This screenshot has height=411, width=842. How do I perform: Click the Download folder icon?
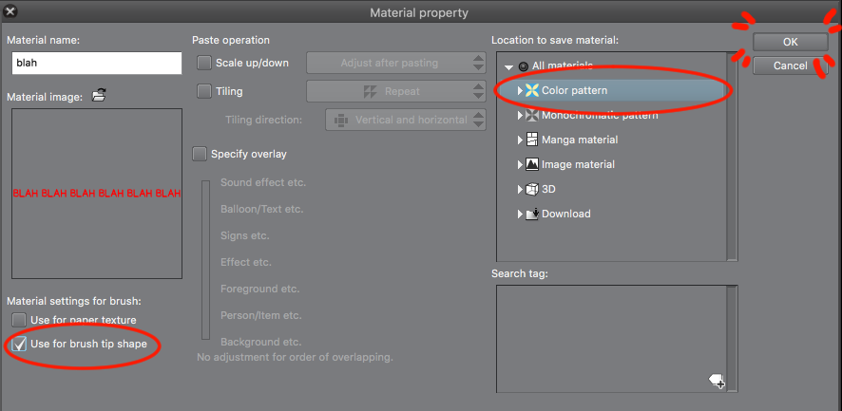531,215
